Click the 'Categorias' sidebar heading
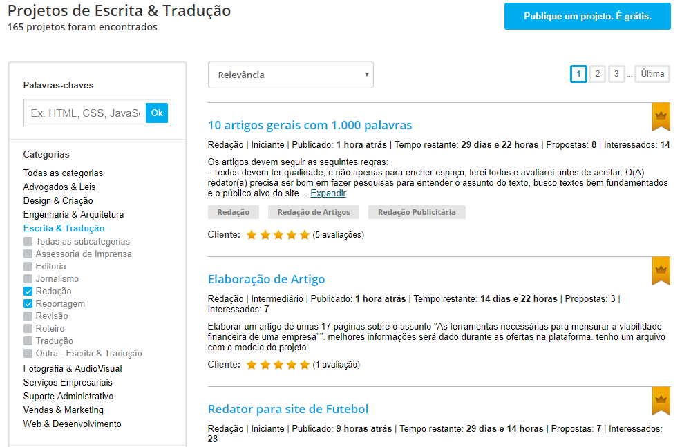 [x=46, y=154]
